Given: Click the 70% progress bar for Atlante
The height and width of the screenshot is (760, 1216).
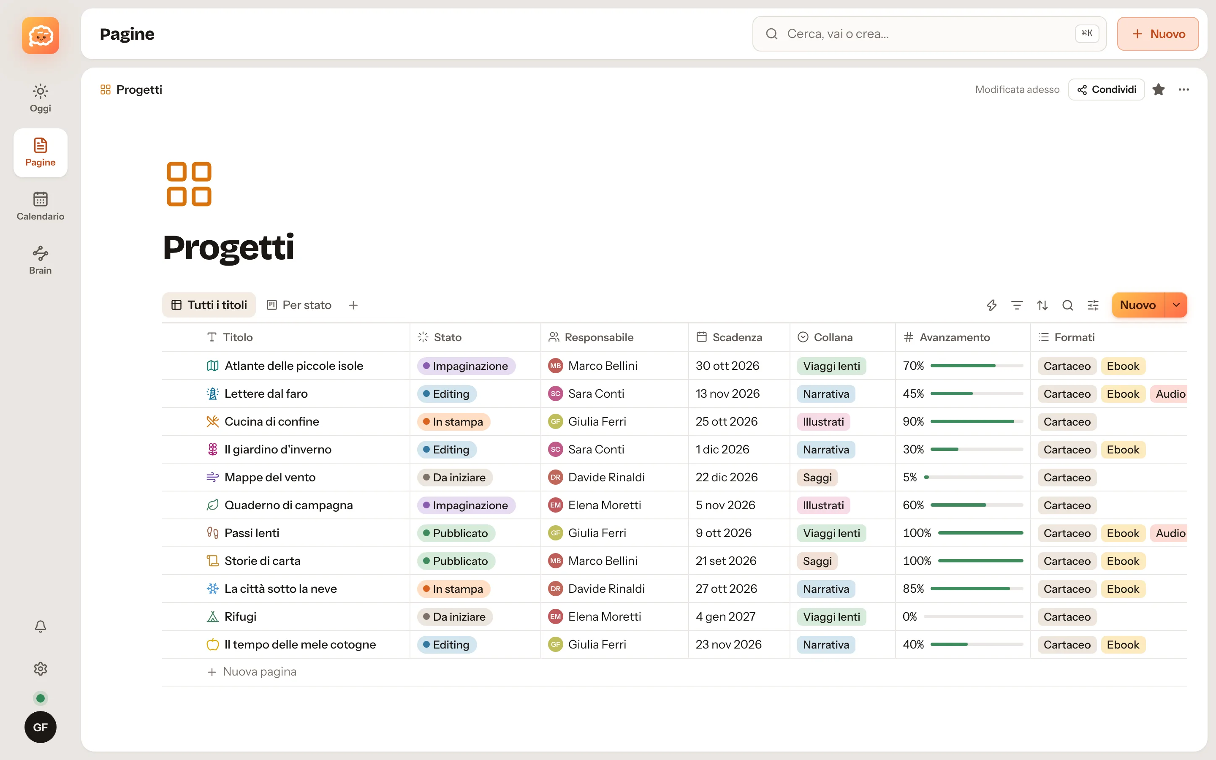Looking at the screenshot, I should point(976,366).
